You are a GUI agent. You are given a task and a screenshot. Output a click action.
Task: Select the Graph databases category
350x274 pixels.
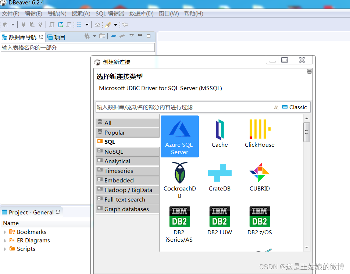(128, 209)
